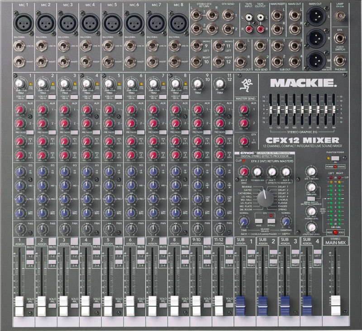Click the Phones output jack
This screenshot has height=331, width=362.
click(x=340, y=61)
